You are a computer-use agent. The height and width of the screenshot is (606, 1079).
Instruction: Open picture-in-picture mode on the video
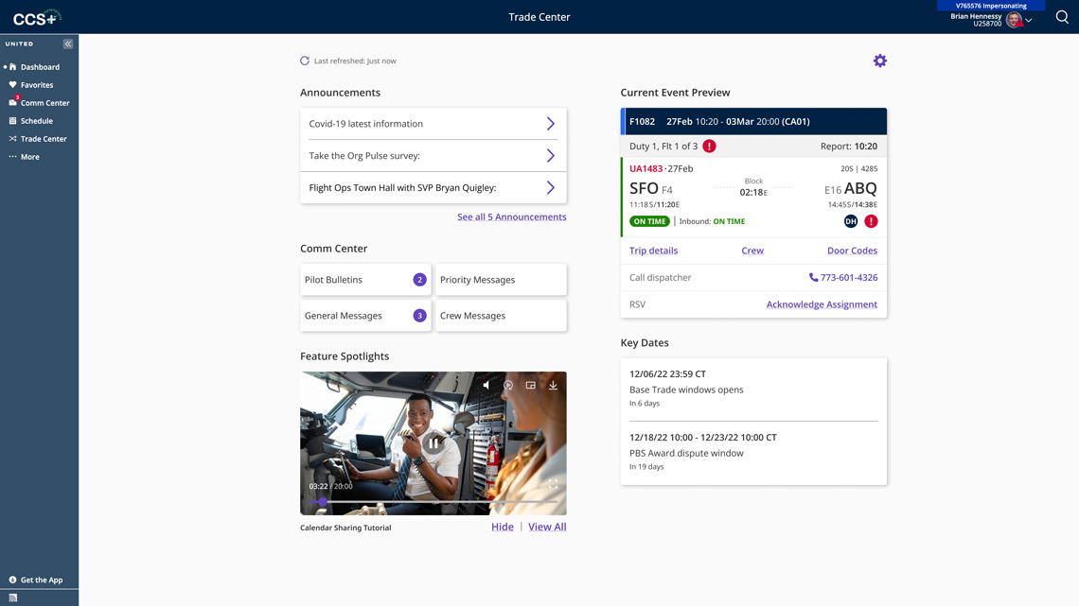[x=531, y=385]
